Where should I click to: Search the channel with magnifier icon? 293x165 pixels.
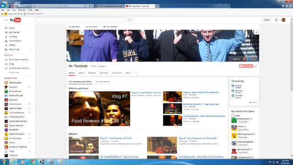point(136,73)
